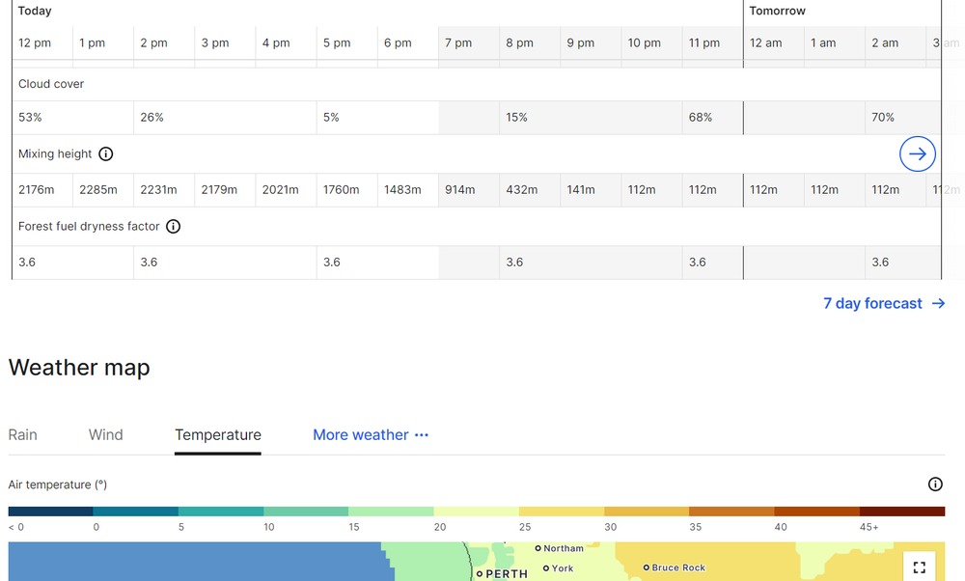Open the Mixing height info tooltip
Viewport: 965px width, 581px height.
tap(106, 154)
